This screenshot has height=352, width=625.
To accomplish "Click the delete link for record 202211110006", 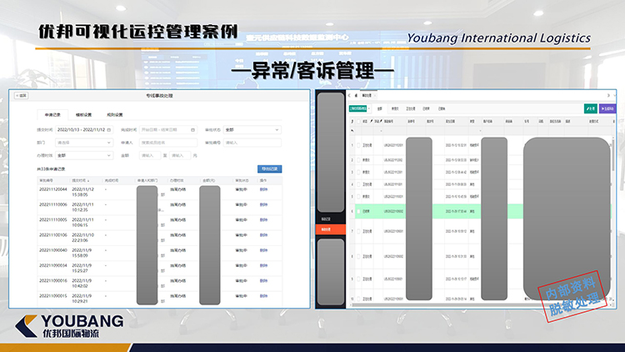I will point(263,204).
